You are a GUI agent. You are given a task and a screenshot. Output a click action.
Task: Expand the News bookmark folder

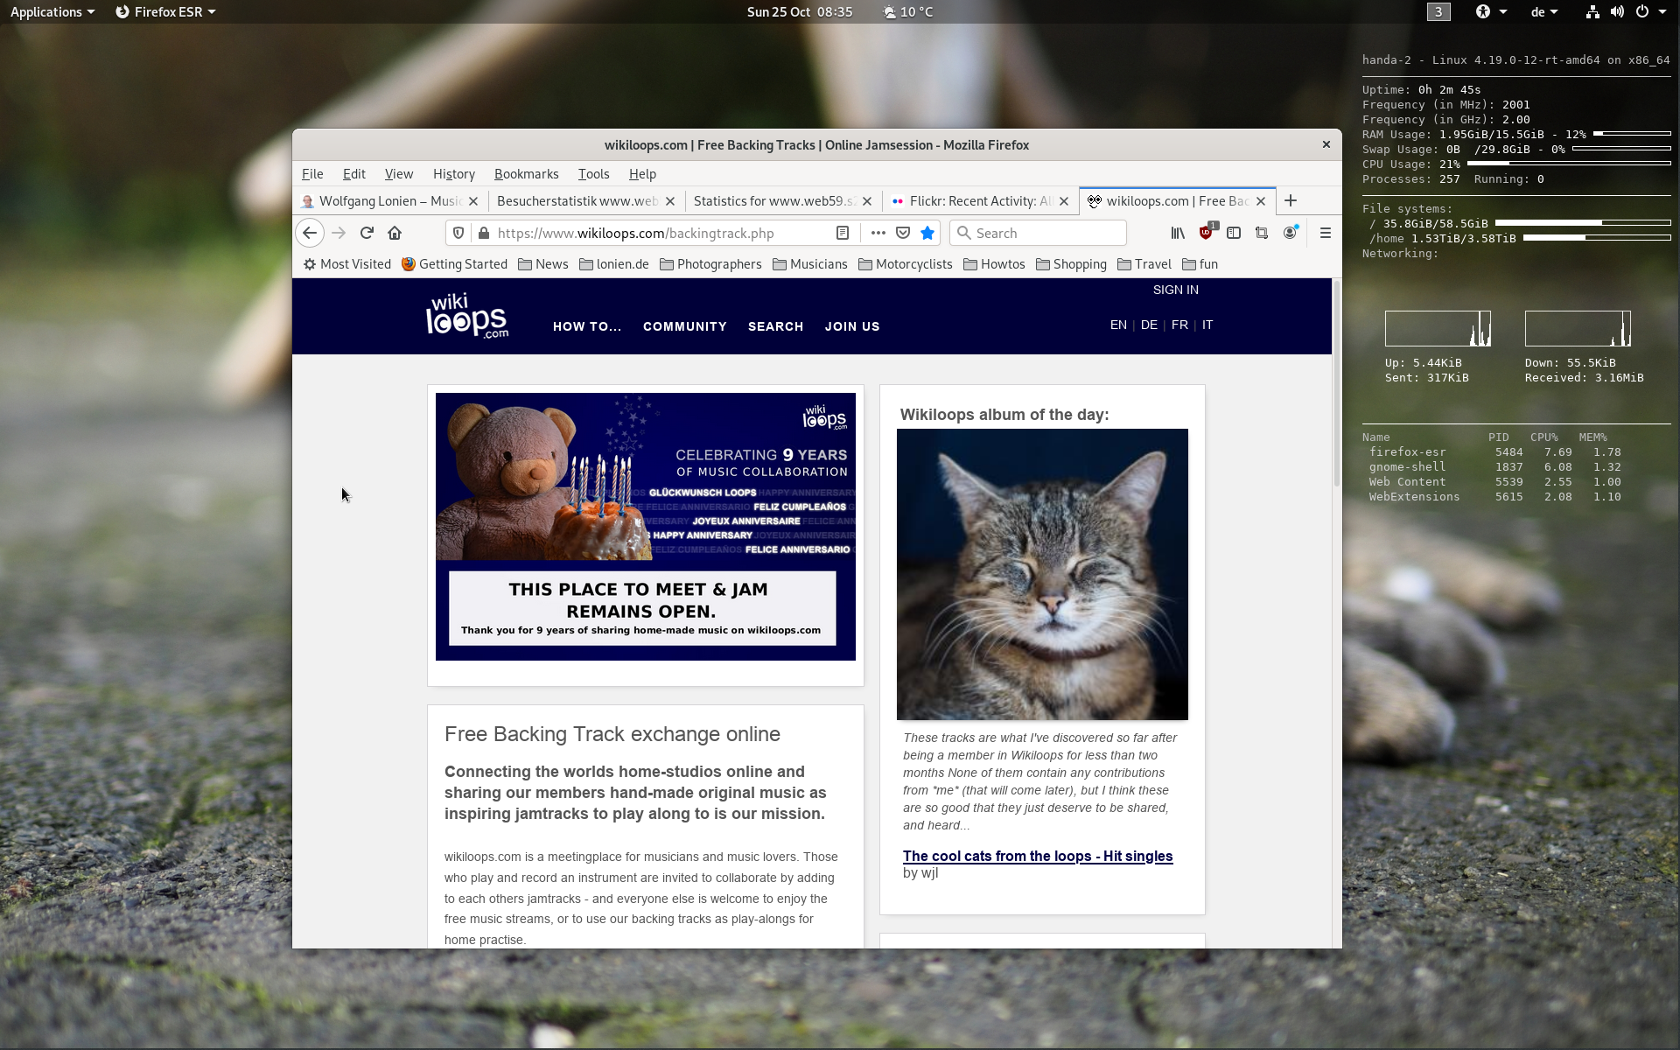coord(543,264)
